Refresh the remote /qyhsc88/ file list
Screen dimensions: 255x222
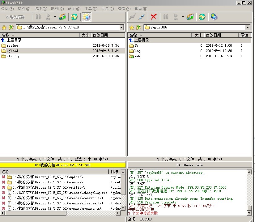(202, 17)
